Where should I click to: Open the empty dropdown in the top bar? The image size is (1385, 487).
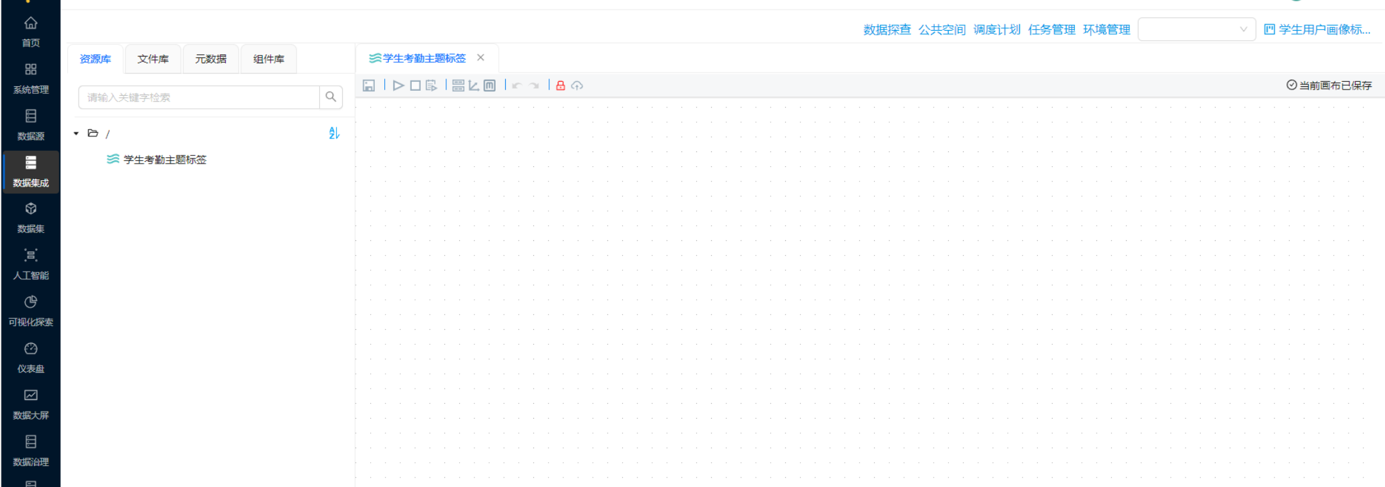click(1196, 29)
